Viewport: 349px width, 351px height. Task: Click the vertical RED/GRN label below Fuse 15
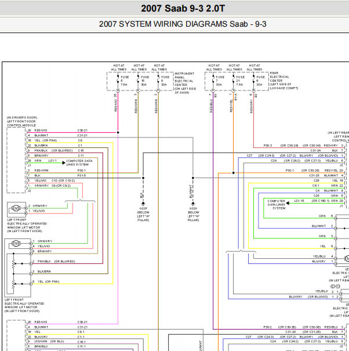[x=136, y=106]
